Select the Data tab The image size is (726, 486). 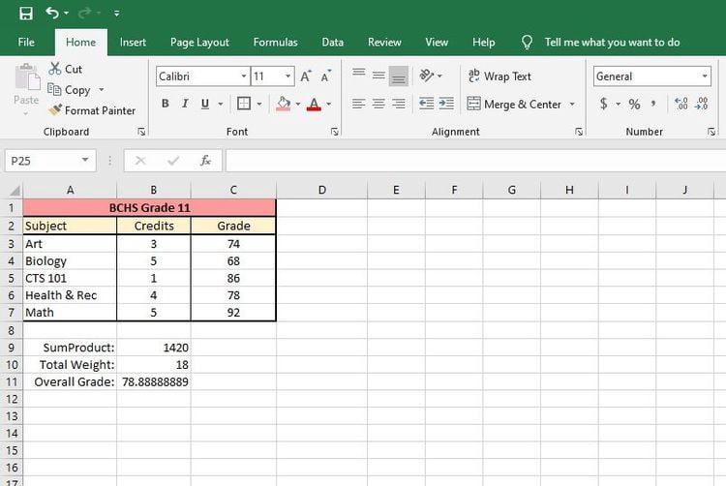point(332,43)
